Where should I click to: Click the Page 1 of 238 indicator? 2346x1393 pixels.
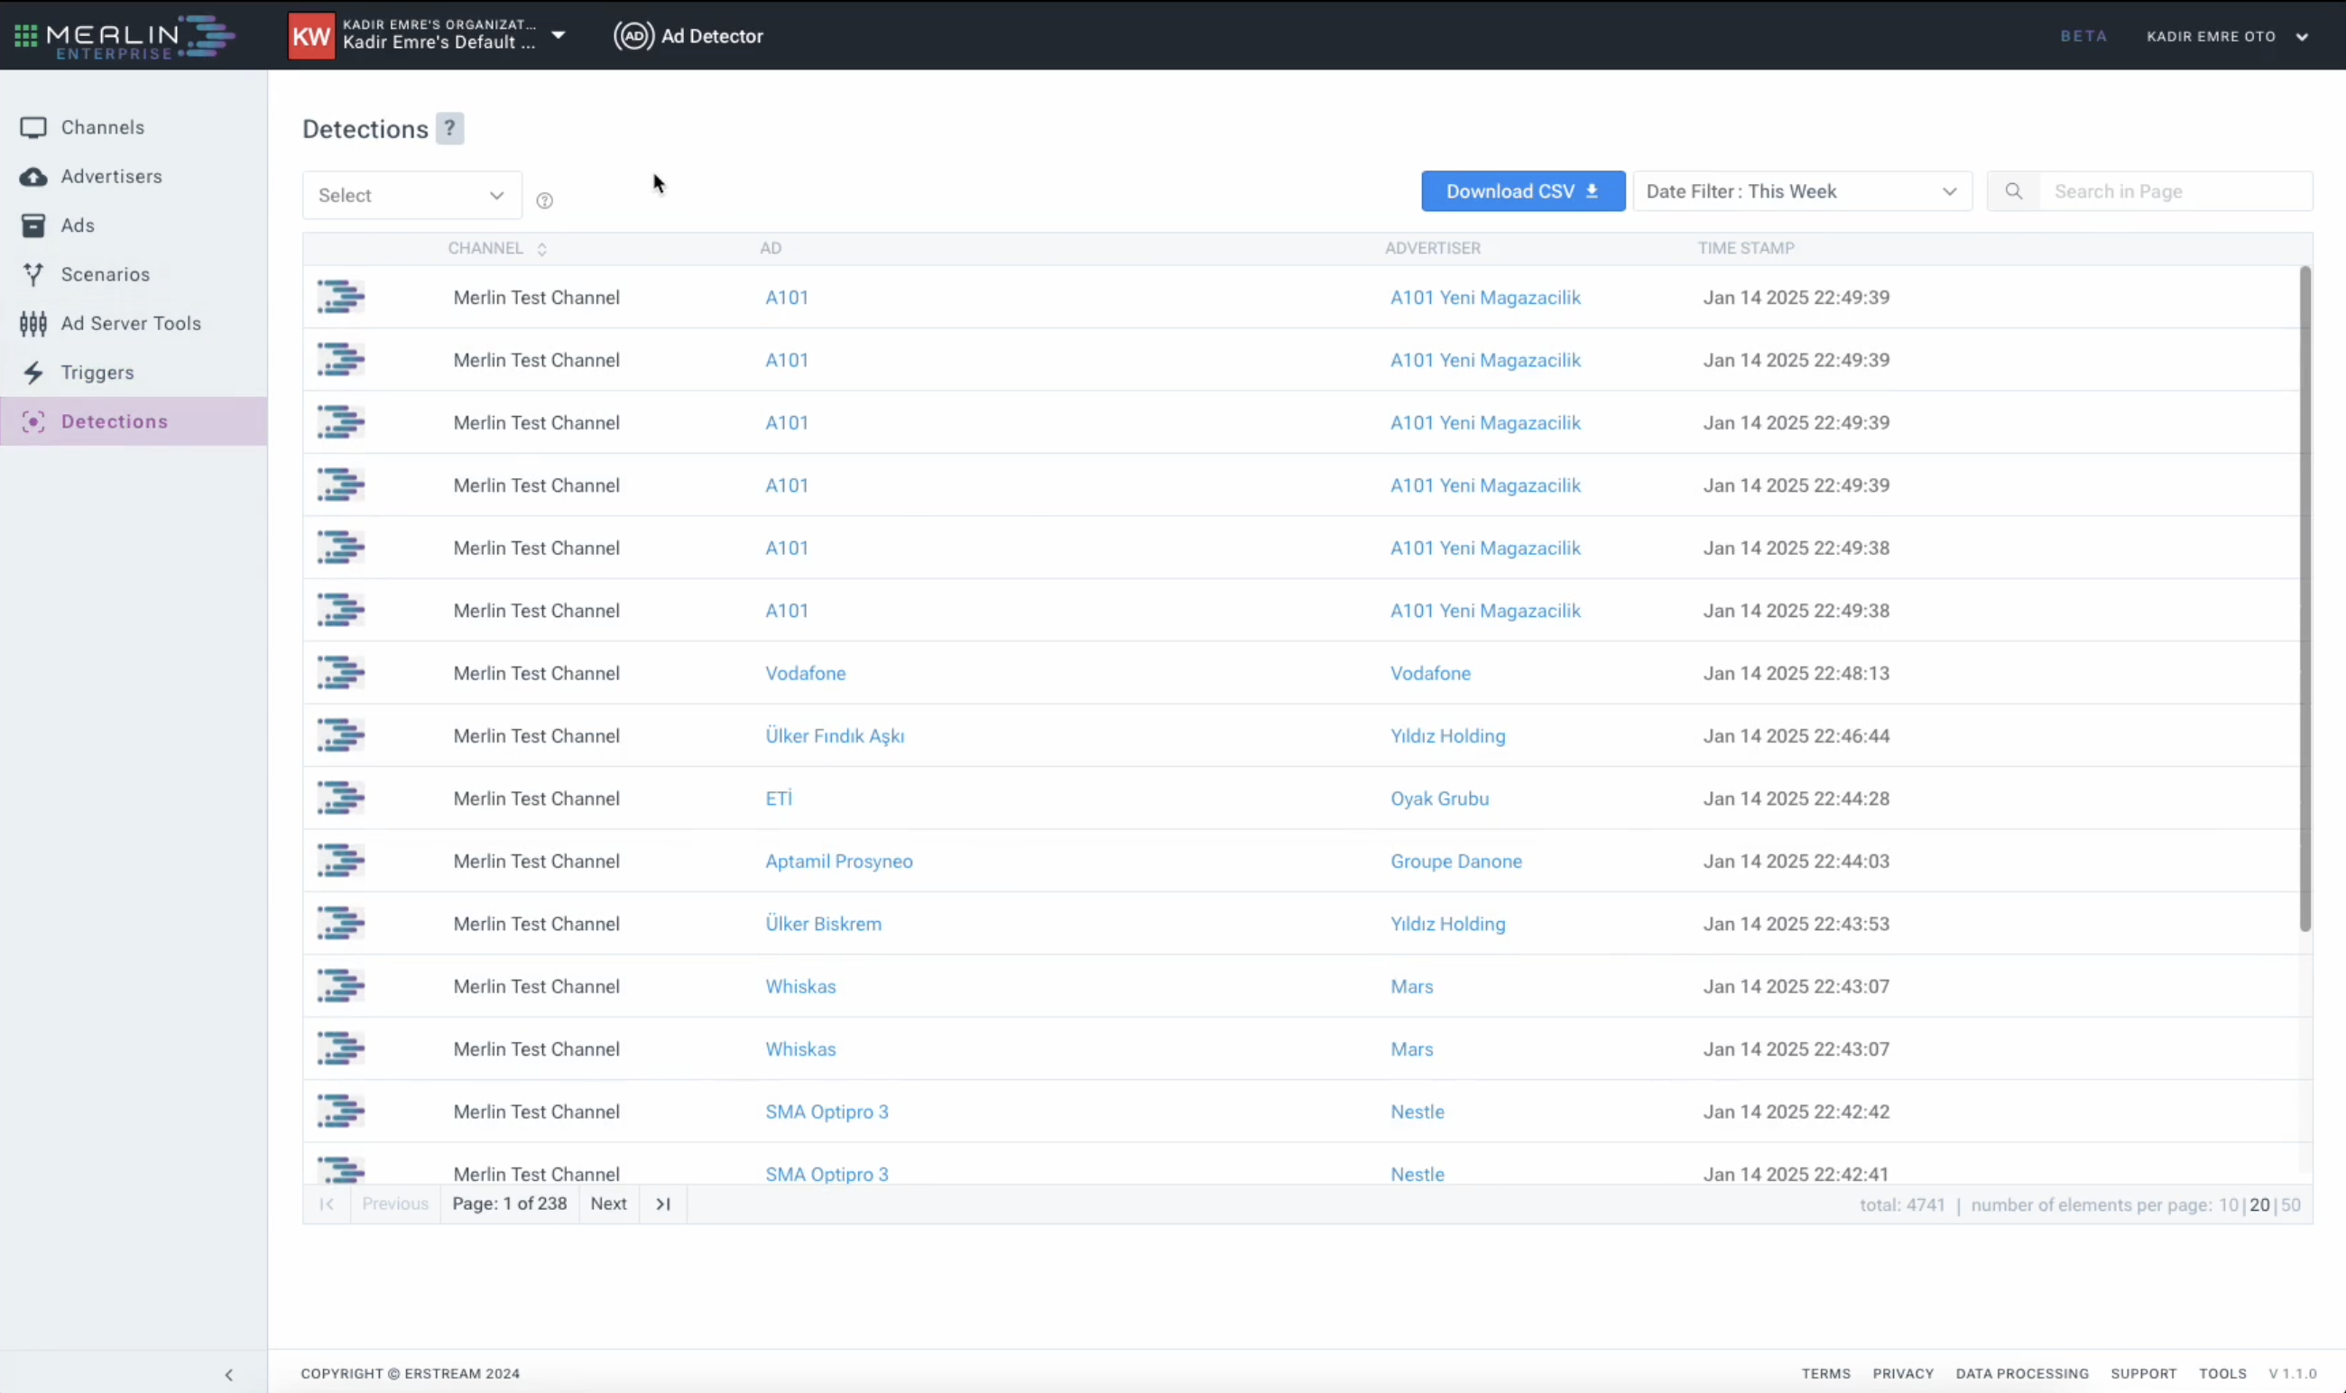510,1204
